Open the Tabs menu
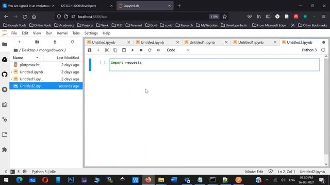This screenshot has height=185, width=330. 76,33
